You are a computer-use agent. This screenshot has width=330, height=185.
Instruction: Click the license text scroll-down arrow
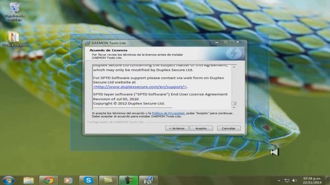234,107
